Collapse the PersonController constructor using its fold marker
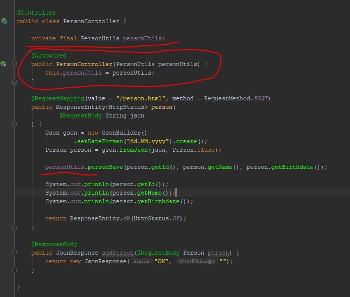 (14, 64)
